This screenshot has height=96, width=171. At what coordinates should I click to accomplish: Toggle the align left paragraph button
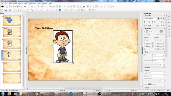point(145,31)
